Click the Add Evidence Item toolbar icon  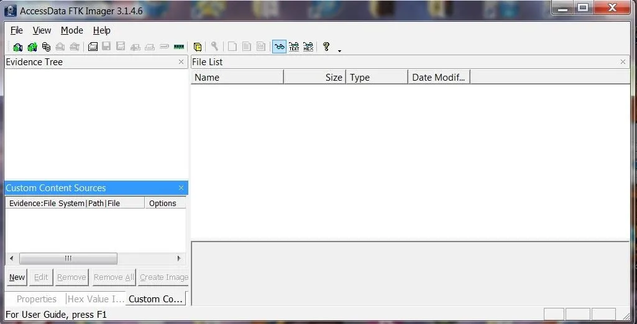(17, 47)
